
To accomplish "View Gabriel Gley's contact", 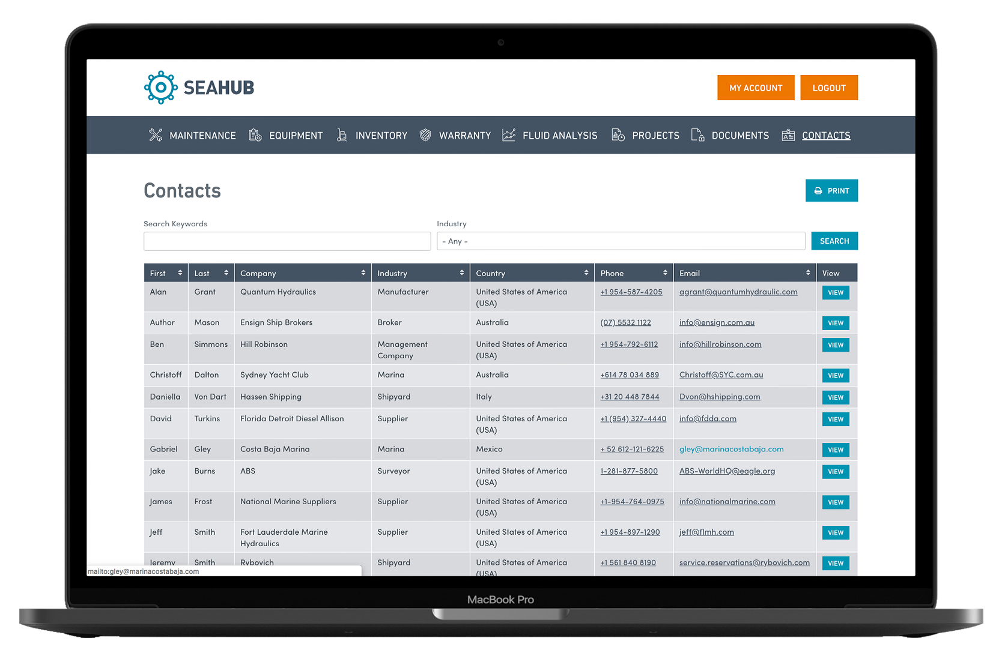I will (x=836, y=450).
